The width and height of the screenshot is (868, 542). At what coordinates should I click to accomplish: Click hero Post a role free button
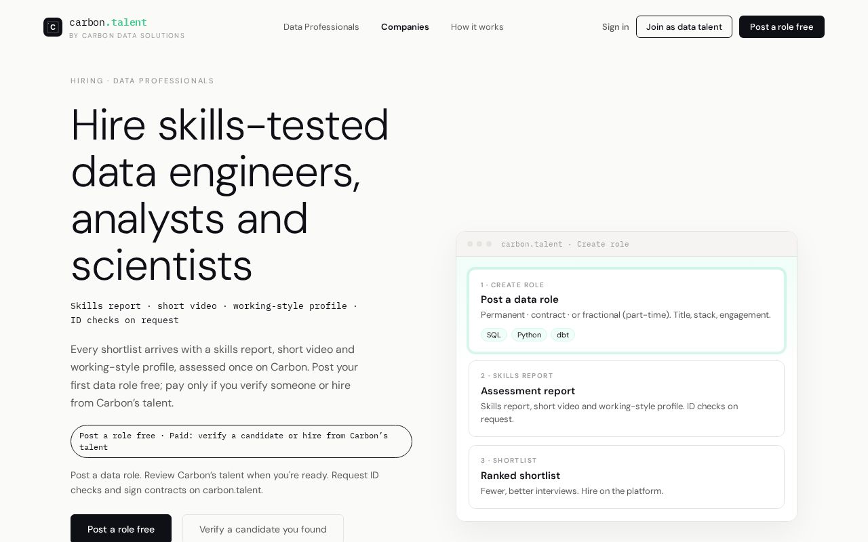(121, 528)
